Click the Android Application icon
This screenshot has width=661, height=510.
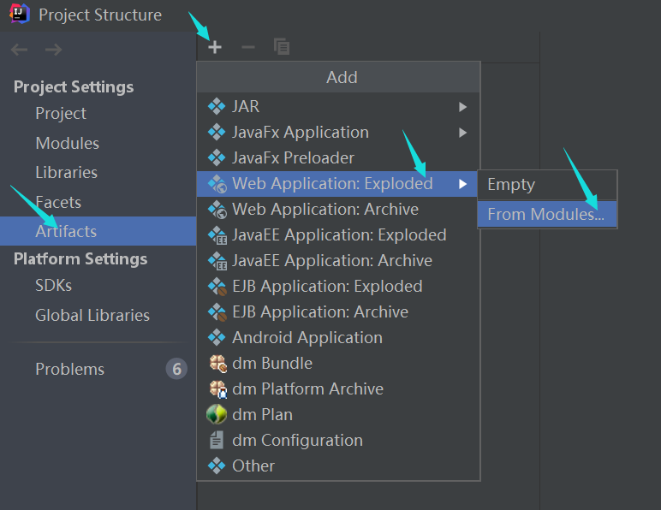[217, 337]
